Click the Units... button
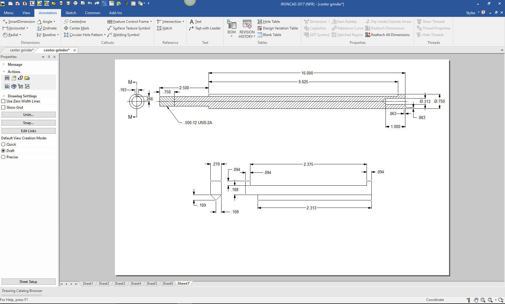 pos(29,115)
